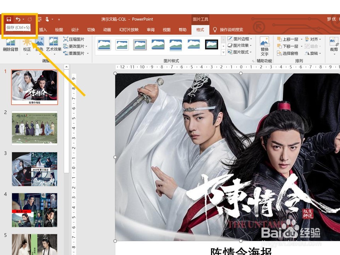Open 选择窗格 (Selection Pane)
The image size is (340, 255).
(x=288, y=53)
